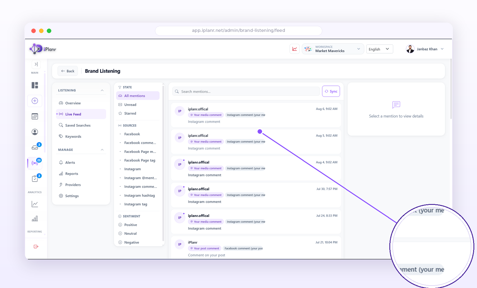Open Reports under Manage
This screenshot has height=288, width=477.
tap(81, 174)
